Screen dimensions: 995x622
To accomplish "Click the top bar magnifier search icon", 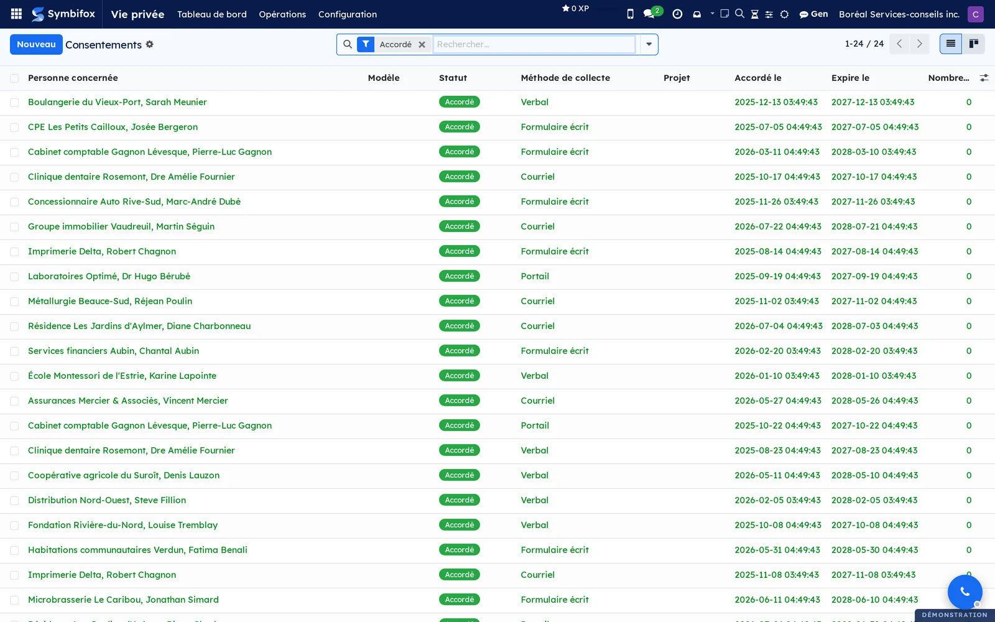I will pos(739,13).
